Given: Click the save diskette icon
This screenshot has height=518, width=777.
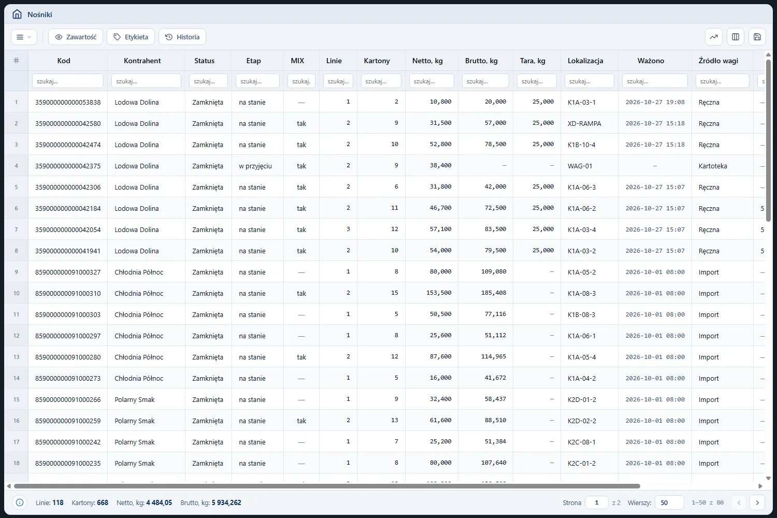Looking at the screenshot, I should pyautogui.click(x=757, y=37).
